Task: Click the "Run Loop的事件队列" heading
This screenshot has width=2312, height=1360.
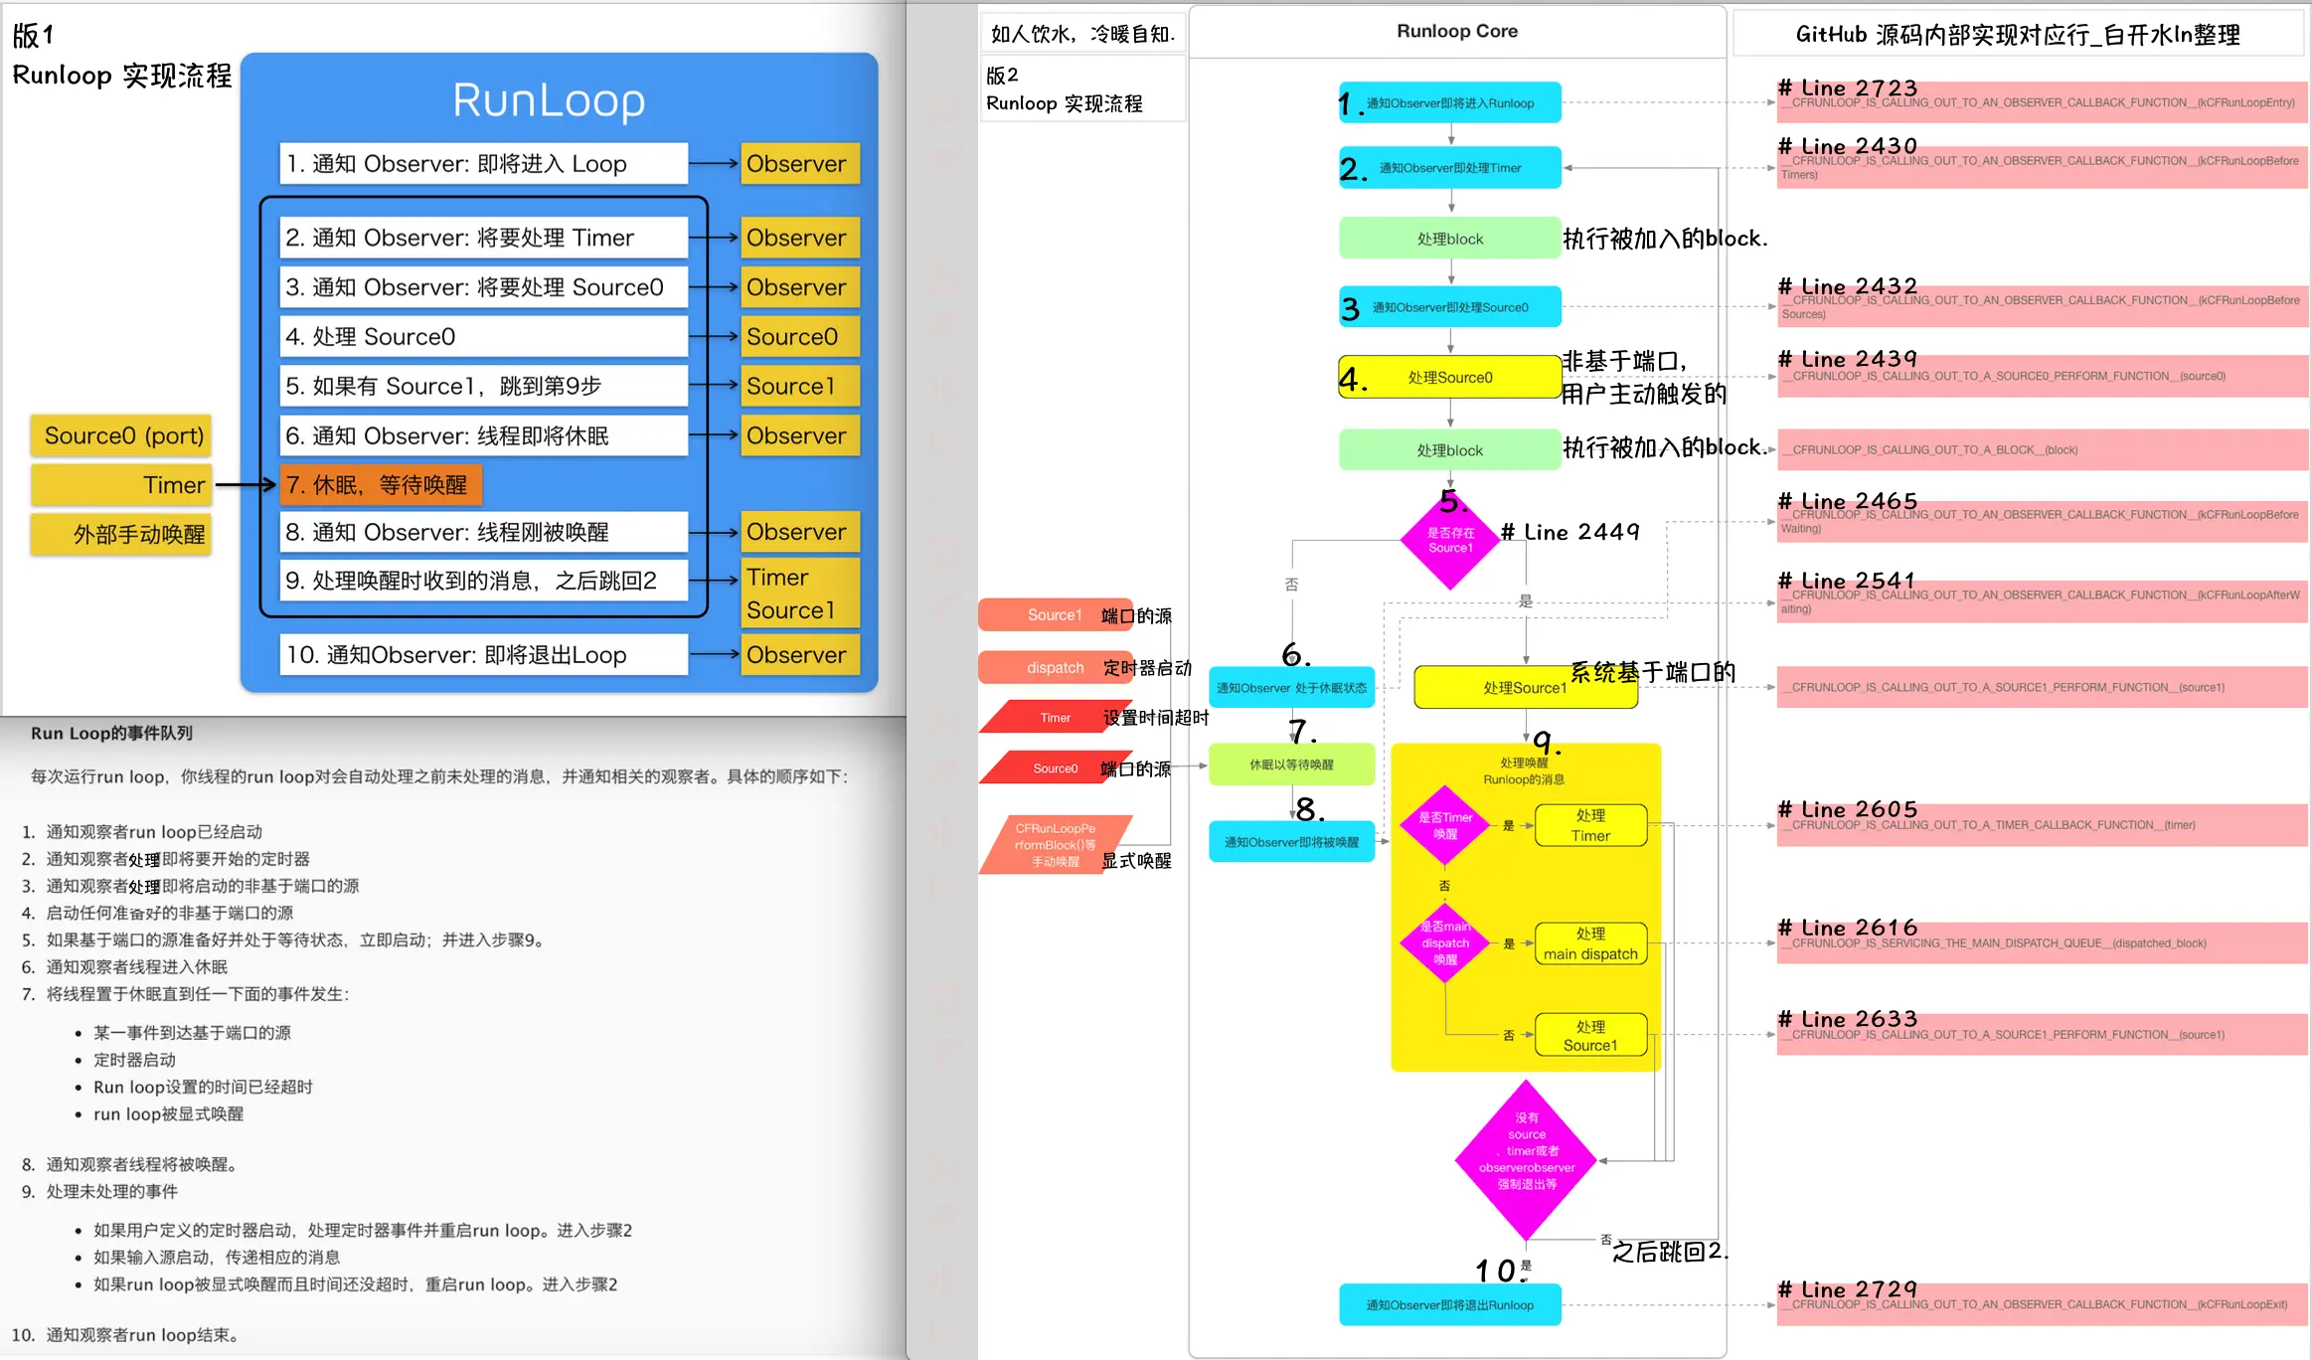Action: click(x=111, y=734)
